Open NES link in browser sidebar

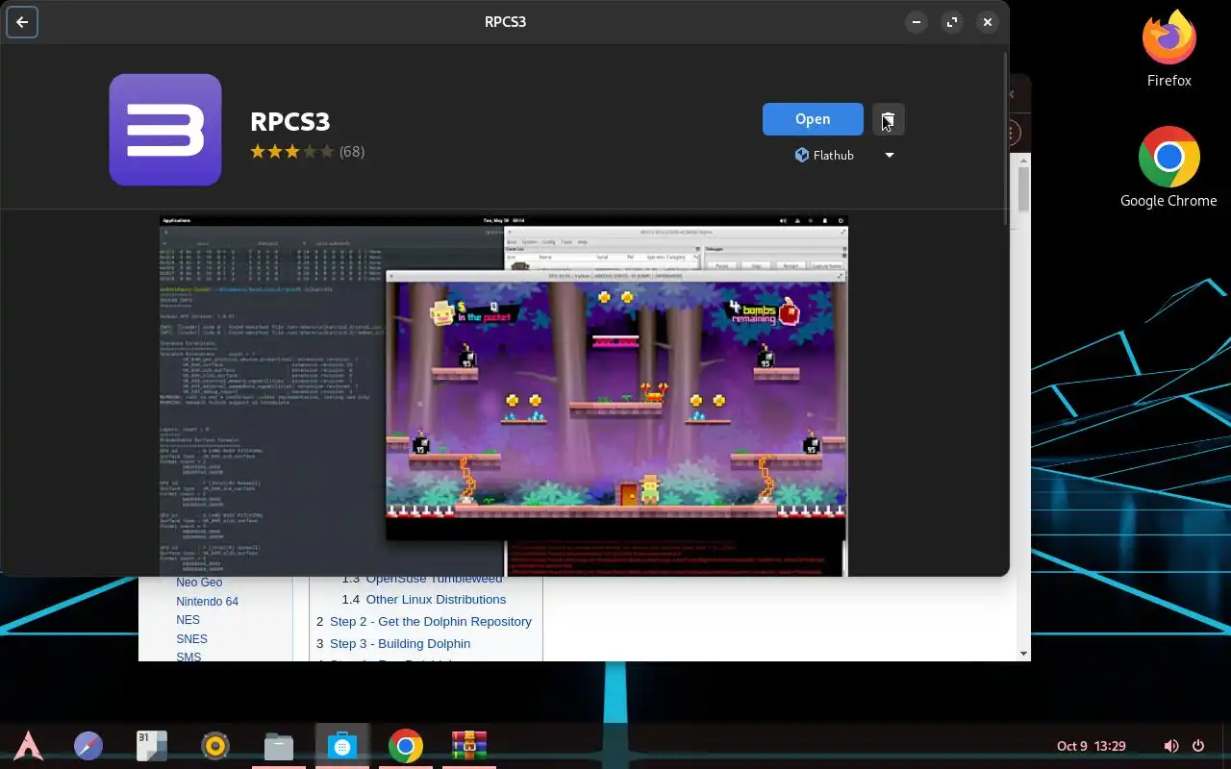click(x=188, y=620)
